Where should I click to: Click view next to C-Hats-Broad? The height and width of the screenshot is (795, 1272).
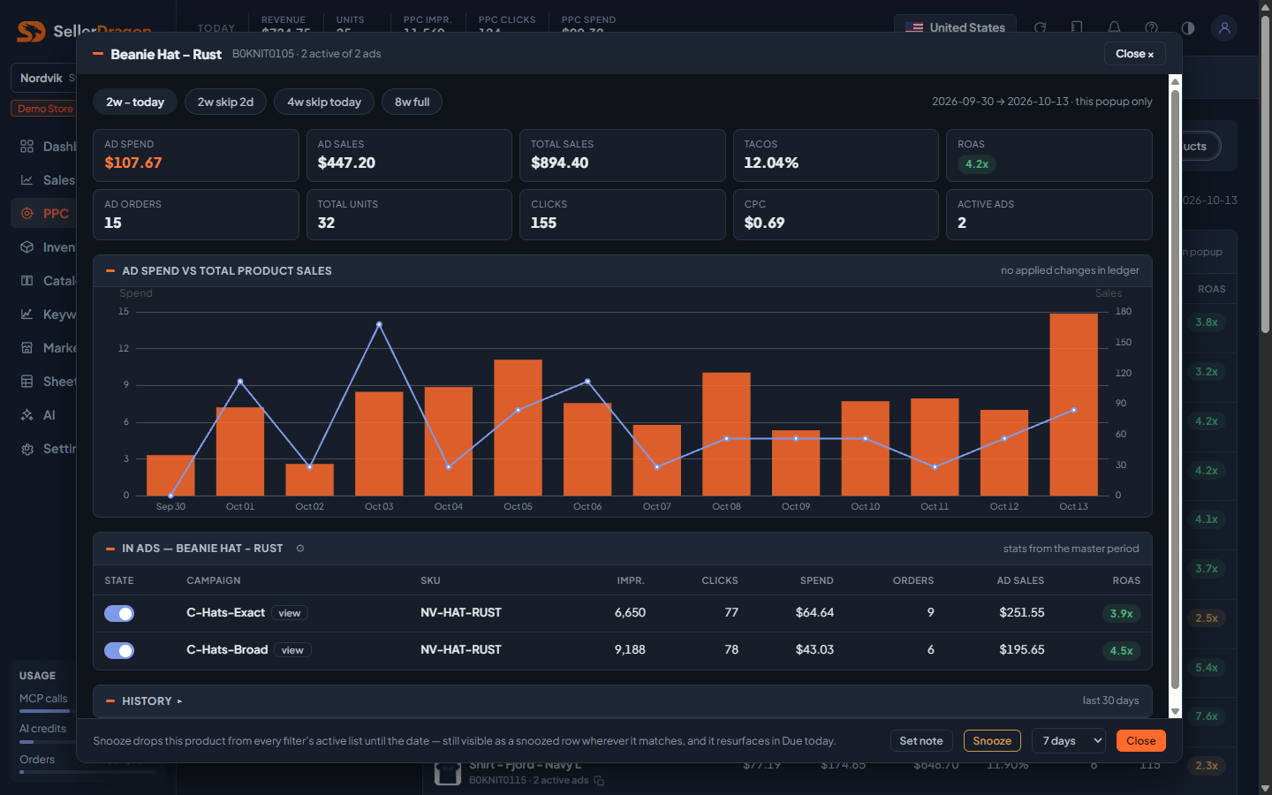(292, 650)
